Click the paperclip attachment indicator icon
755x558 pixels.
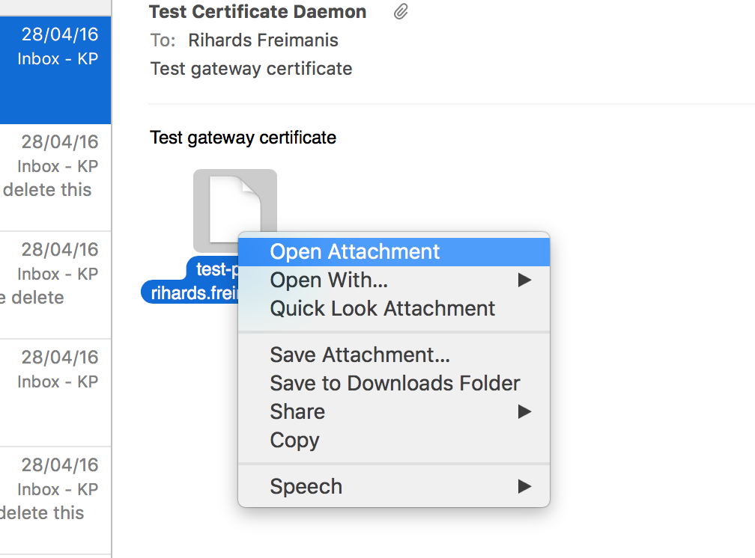(x=400, y=11)
